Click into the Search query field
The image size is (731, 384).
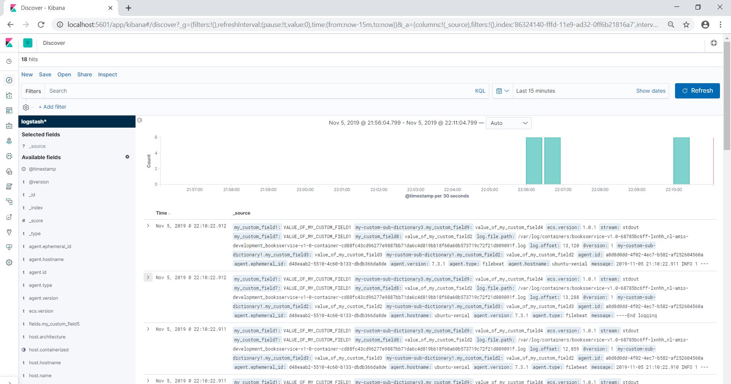point(259,91)
